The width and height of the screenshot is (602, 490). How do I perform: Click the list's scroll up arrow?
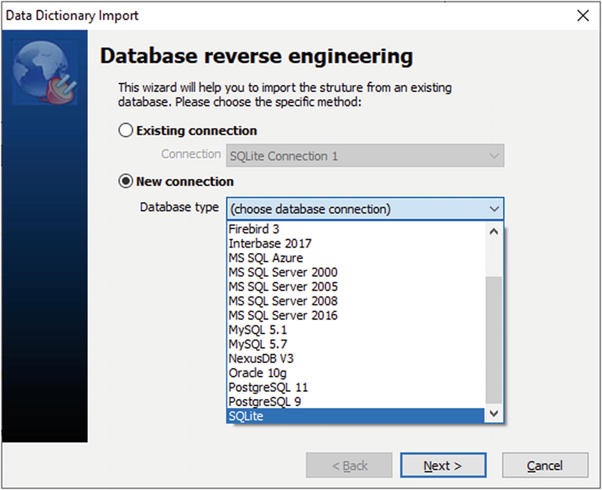click(493, 231)
